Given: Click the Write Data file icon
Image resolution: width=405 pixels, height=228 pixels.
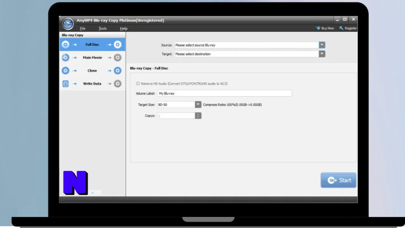Looking at the screenshot, I should pyautogui.click(x=65, y=84).
